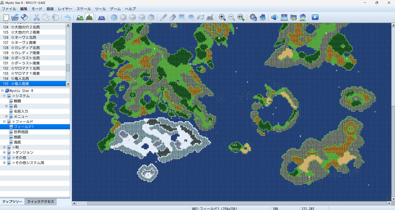Screen dimensions: 395x210
Task: Switch to Map editing mode
Action: 80,17
